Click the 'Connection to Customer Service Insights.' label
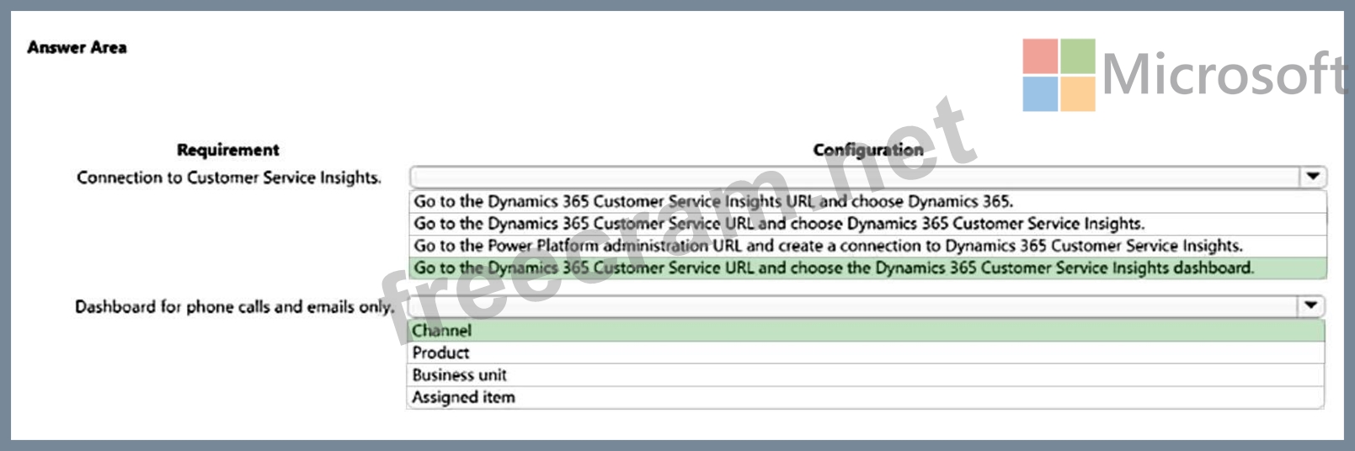1355x451 pixels. tap(228, 178)
